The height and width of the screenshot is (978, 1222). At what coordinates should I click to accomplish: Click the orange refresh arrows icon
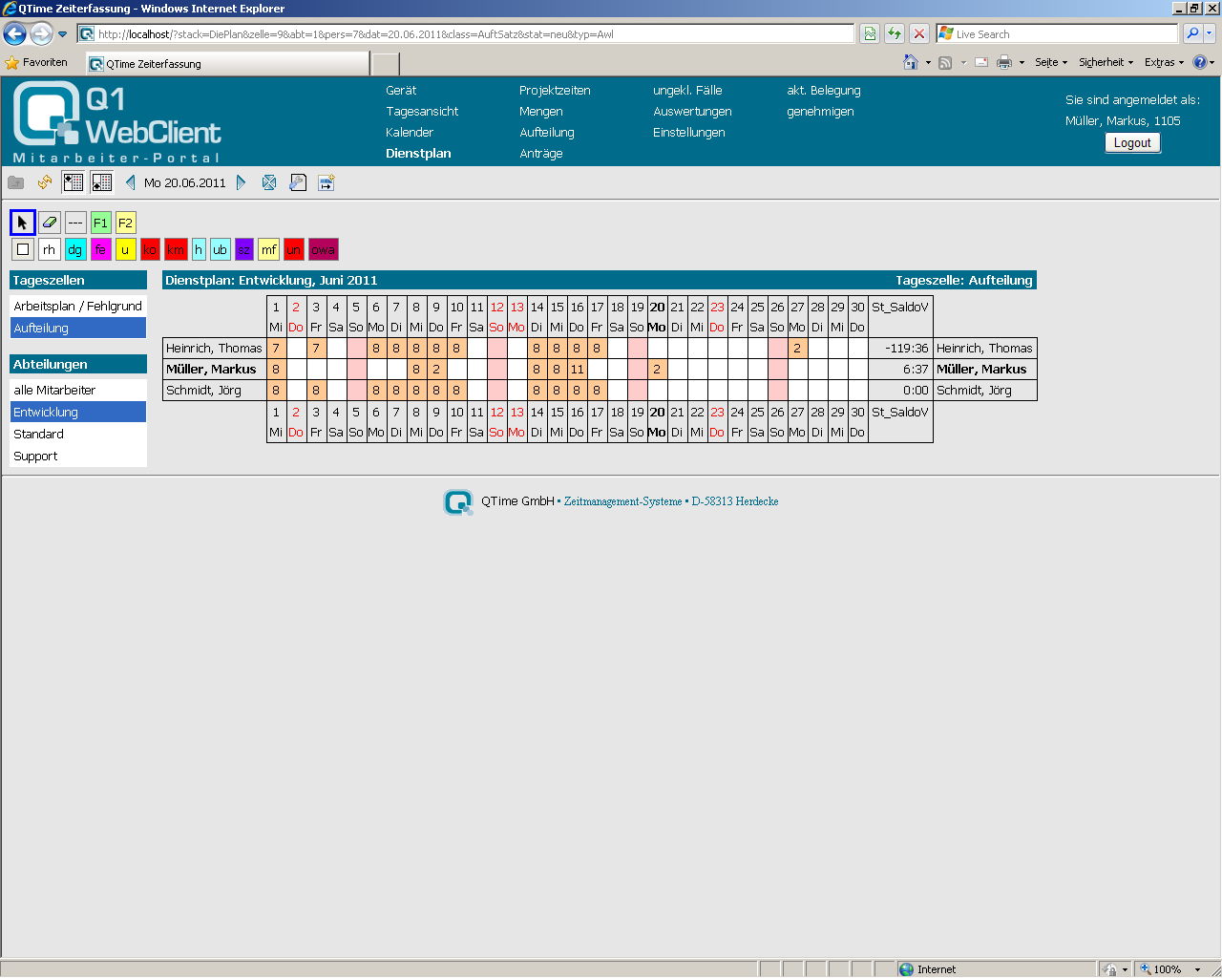tap(44, 182)
